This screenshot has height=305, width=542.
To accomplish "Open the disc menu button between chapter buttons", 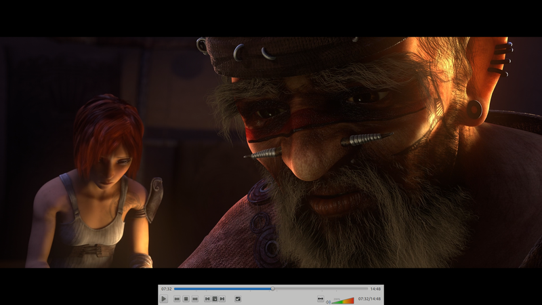I will click(215, 299).
